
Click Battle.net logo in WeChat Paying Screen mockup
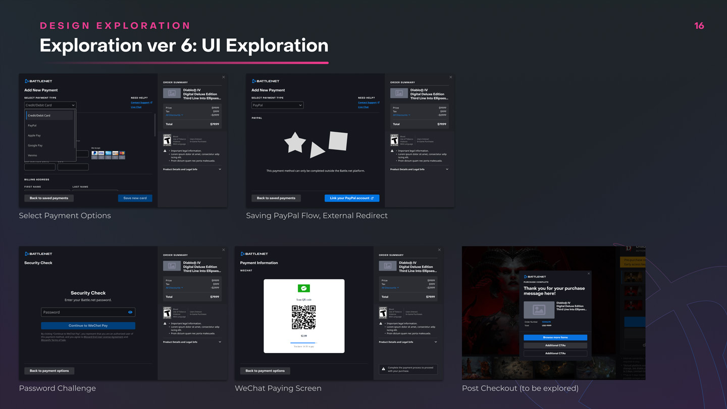(254, 253)
